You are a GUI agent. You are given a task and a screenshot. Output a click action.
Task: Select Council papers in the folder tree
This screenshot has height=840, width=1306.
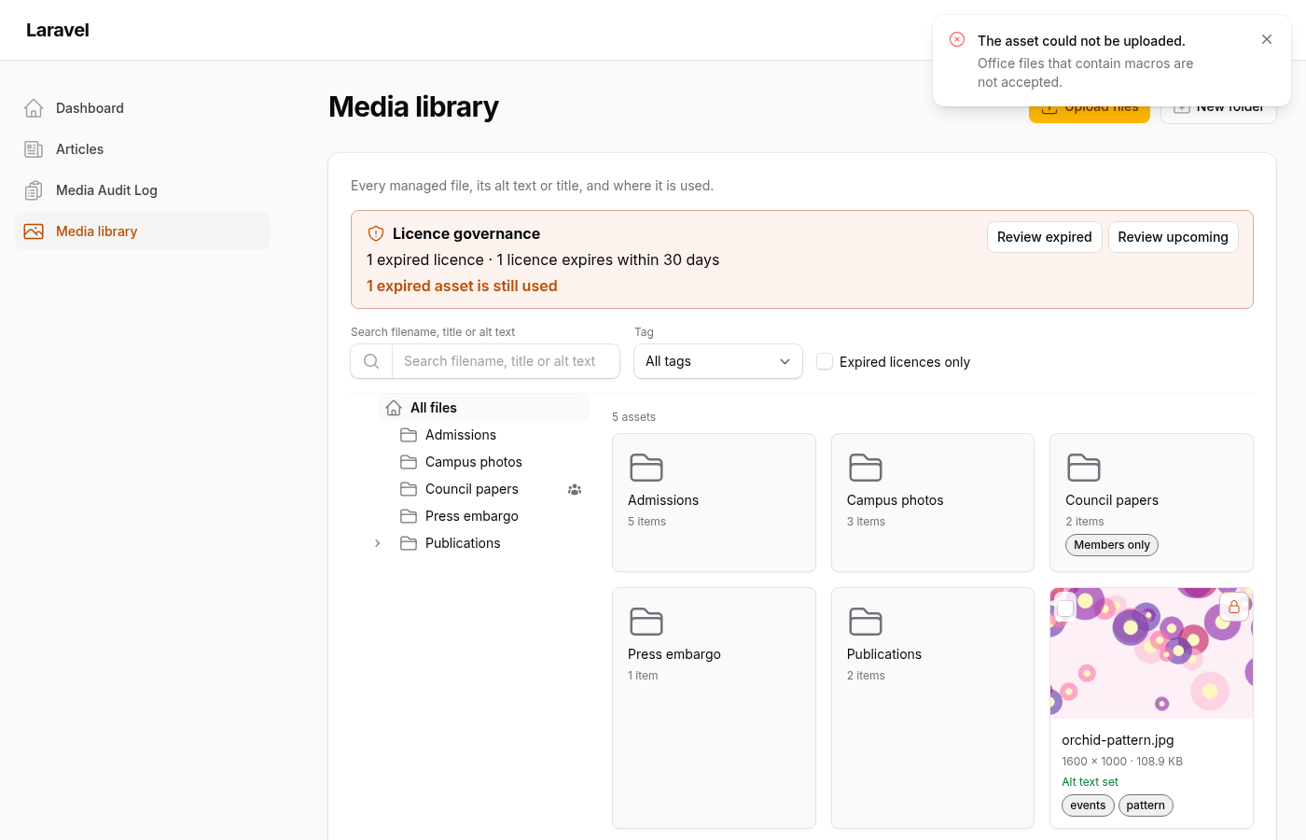(472, 489)
